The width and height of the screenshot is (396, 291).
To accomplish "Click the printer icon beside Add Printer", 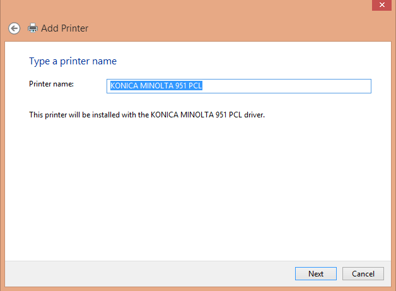I will 33,28.
